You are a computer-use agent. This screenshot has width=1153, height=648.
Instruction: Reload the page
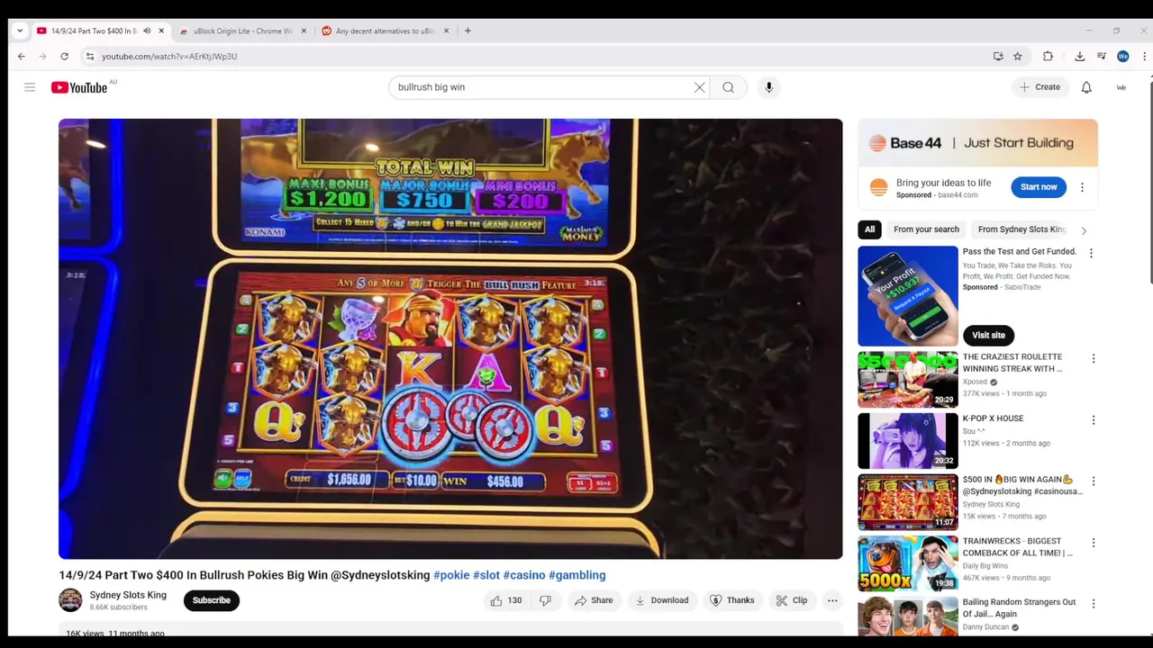[64, 56]
